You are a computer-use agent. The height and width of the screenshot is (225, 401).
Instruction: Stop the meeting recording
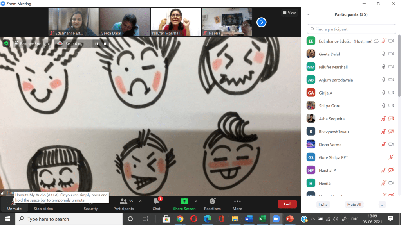tap(105, 44)
